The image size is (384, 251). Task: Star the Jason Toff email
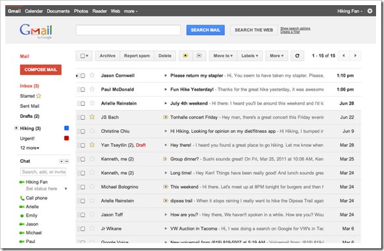[92, 215]
